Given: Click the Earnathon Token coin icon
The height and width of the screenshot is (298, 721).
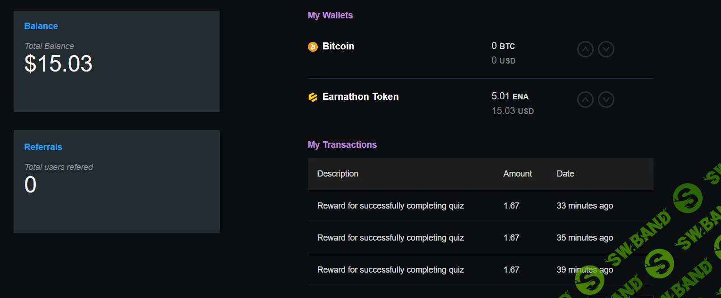Looking at the screenshot, I should click(x=313, y=97).
